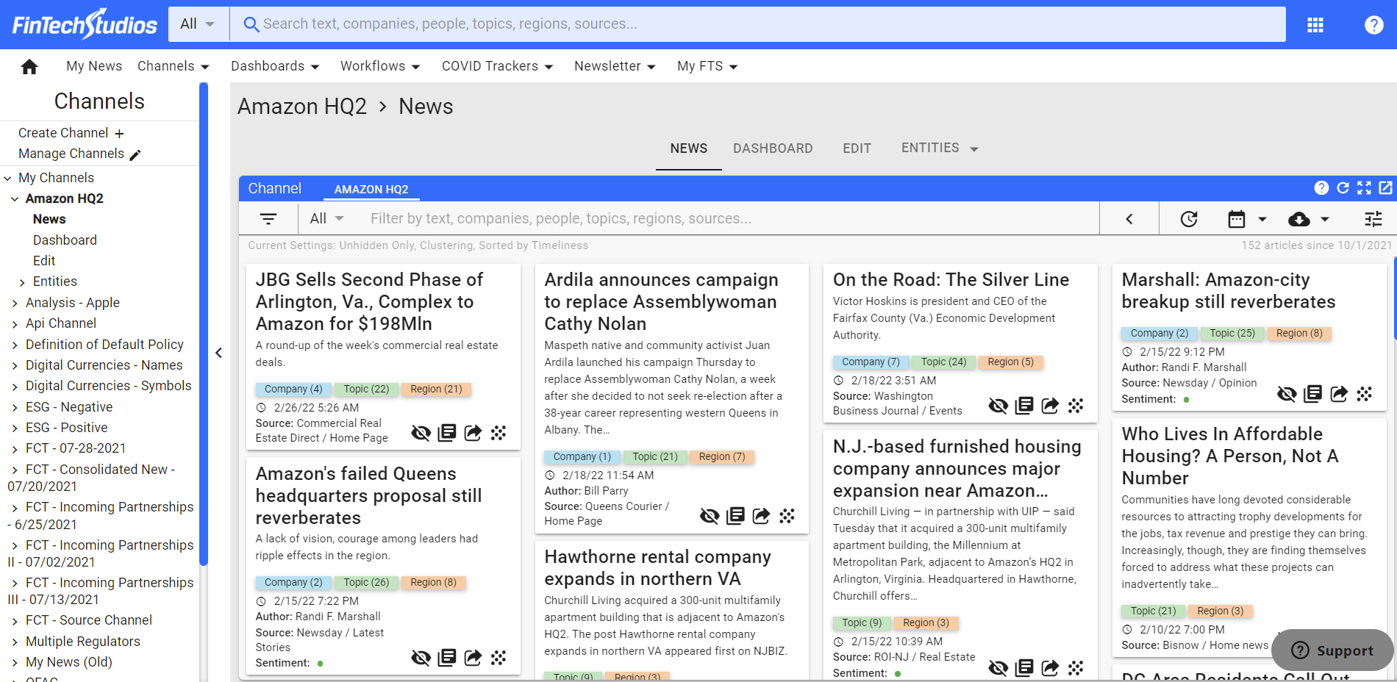This screenshot has height=682, width=1397.
Task: Collapse the My Channels tree
Action: [x=7, y=179]
